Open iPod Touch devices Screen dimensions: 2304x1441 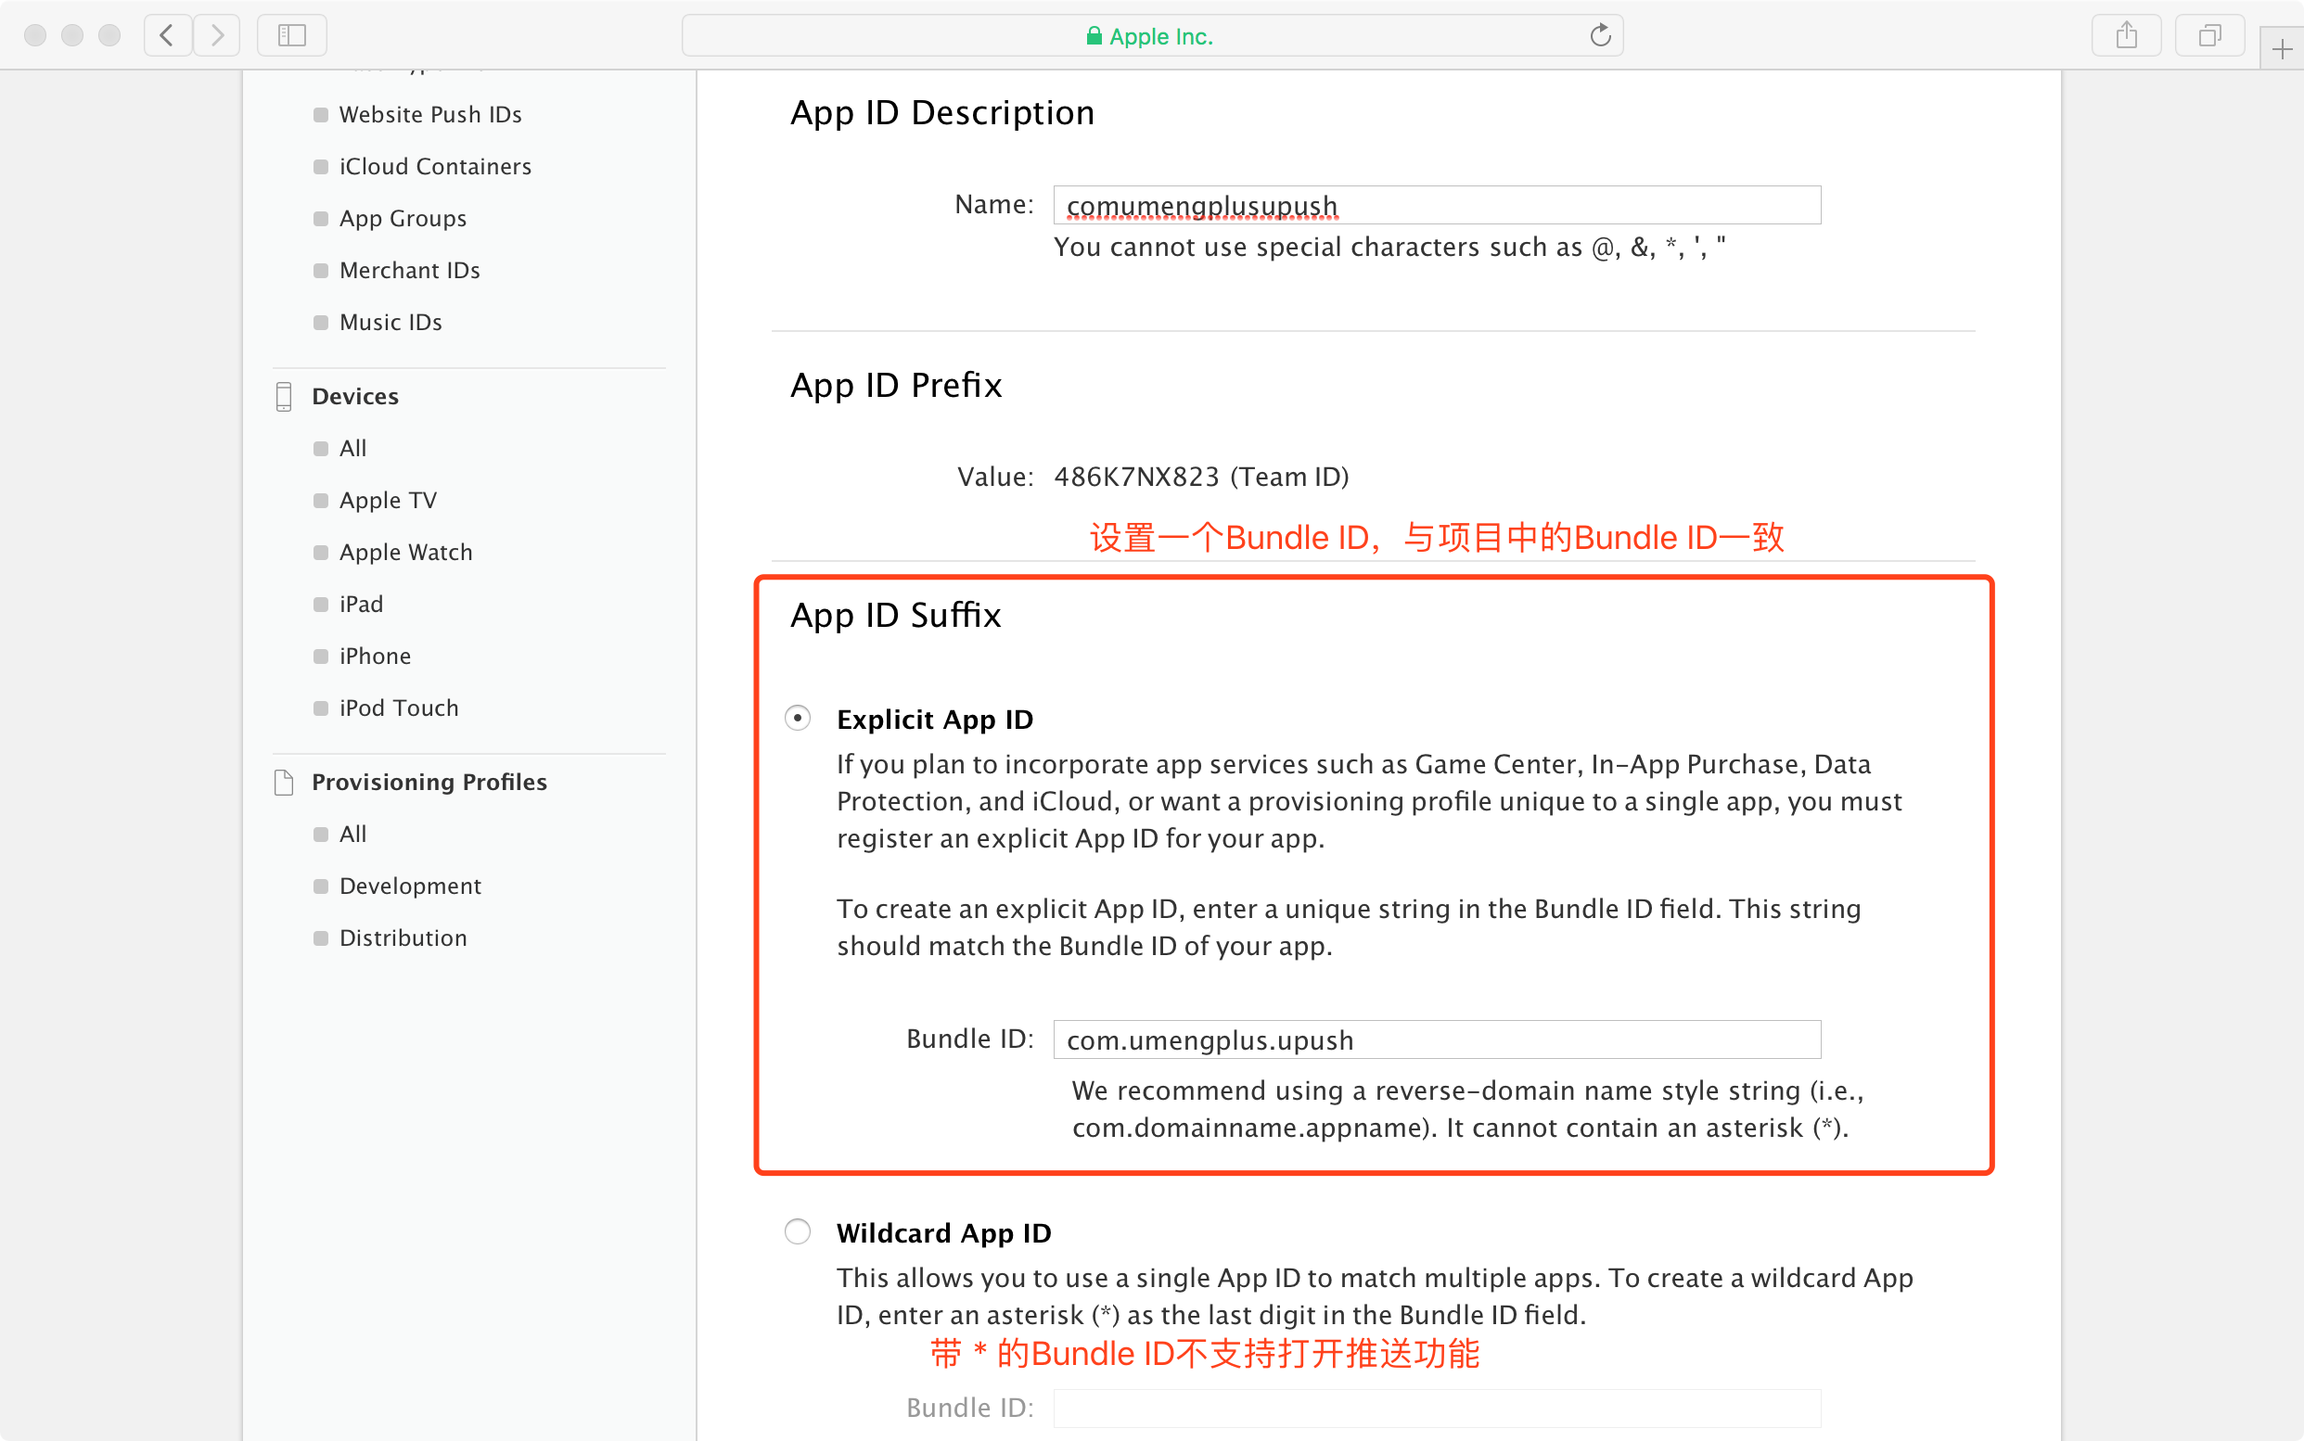(400, 708)
